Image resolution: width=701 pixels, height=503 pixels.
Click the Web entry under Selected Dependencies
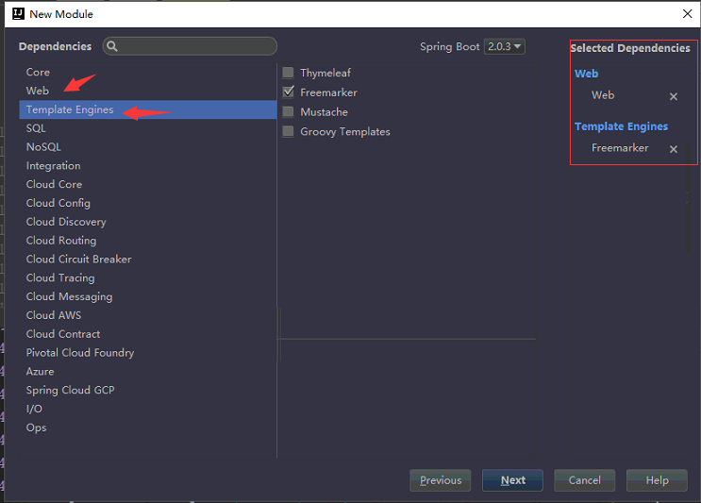tap(603, 95)
